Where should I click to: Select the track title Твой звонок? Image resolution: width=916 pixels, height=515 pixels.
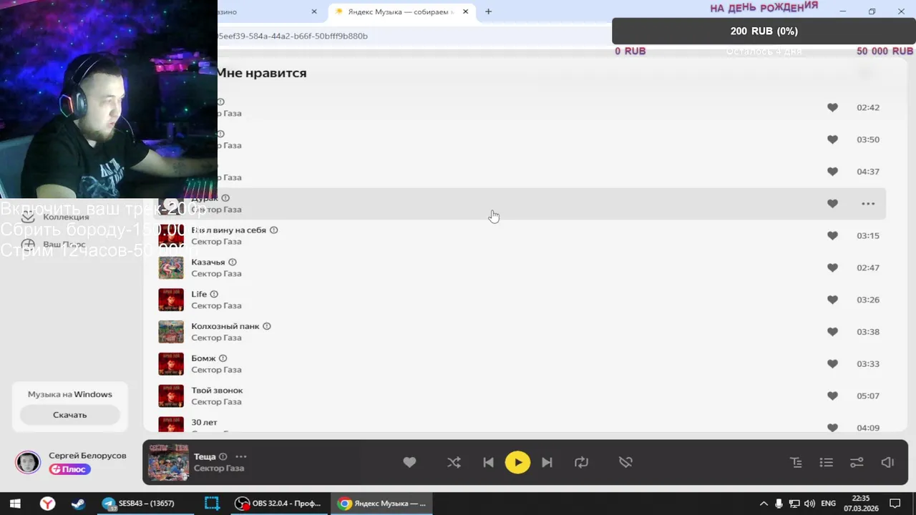[217, 391]
